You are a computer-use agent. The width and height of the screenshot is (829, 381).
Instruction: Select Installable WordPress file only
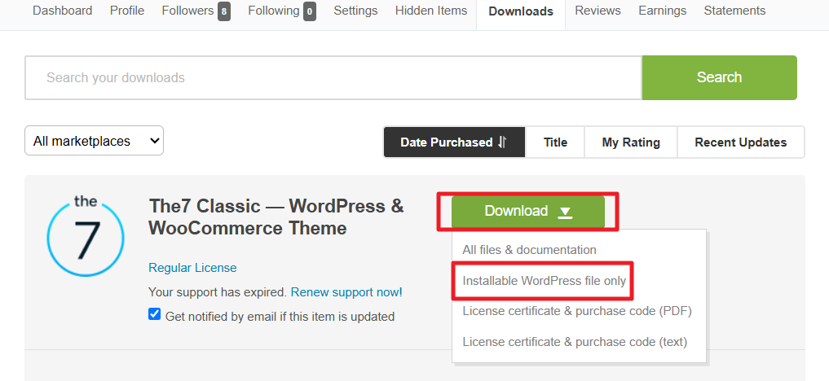click(544, 281)
